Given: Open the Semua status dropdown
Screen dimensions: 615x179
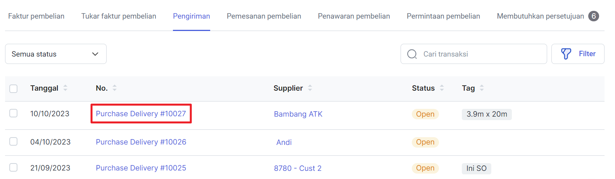Looking at the screenshot, I should pos(56,54).
